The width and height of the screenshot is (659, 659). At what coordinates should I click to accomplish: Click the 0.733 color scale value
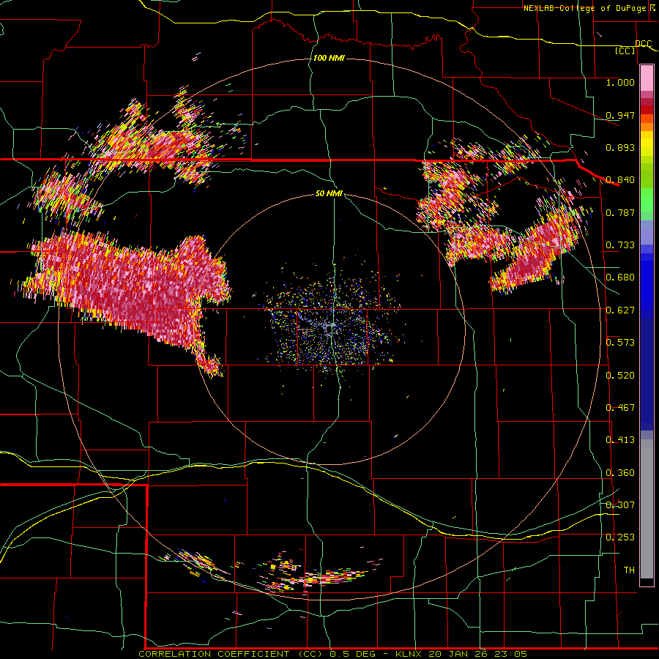[620, 245]
